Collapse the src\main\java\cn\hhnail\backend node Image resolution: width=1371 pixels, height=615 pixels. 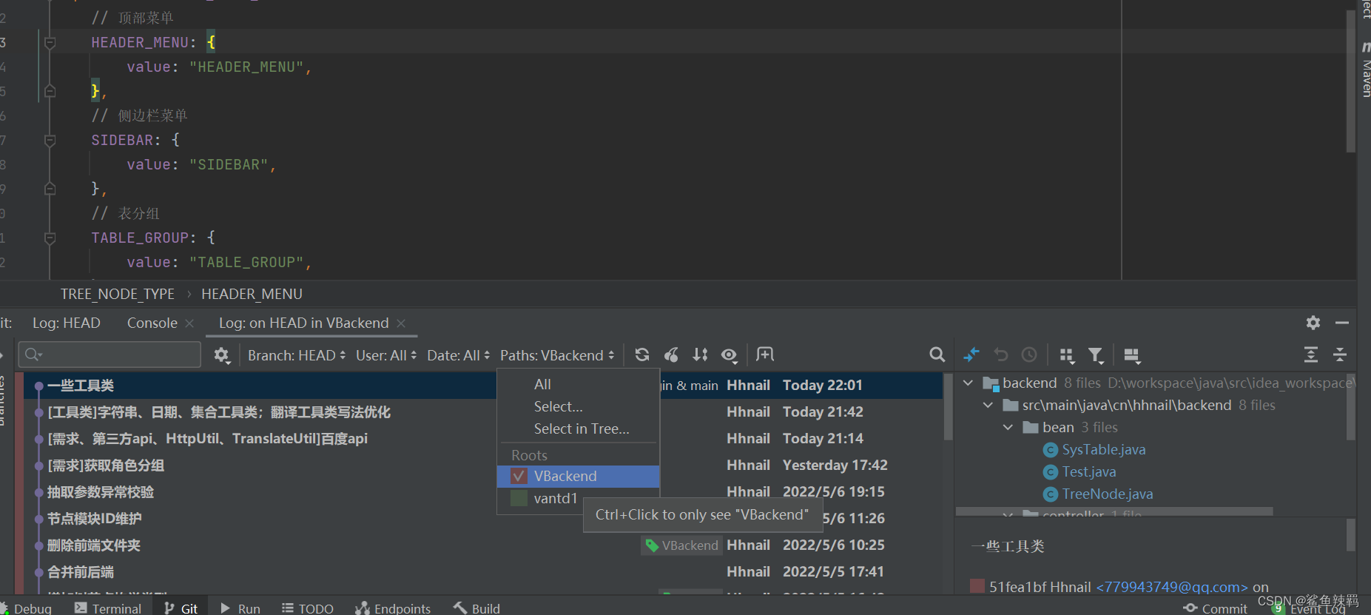[988, 405]
